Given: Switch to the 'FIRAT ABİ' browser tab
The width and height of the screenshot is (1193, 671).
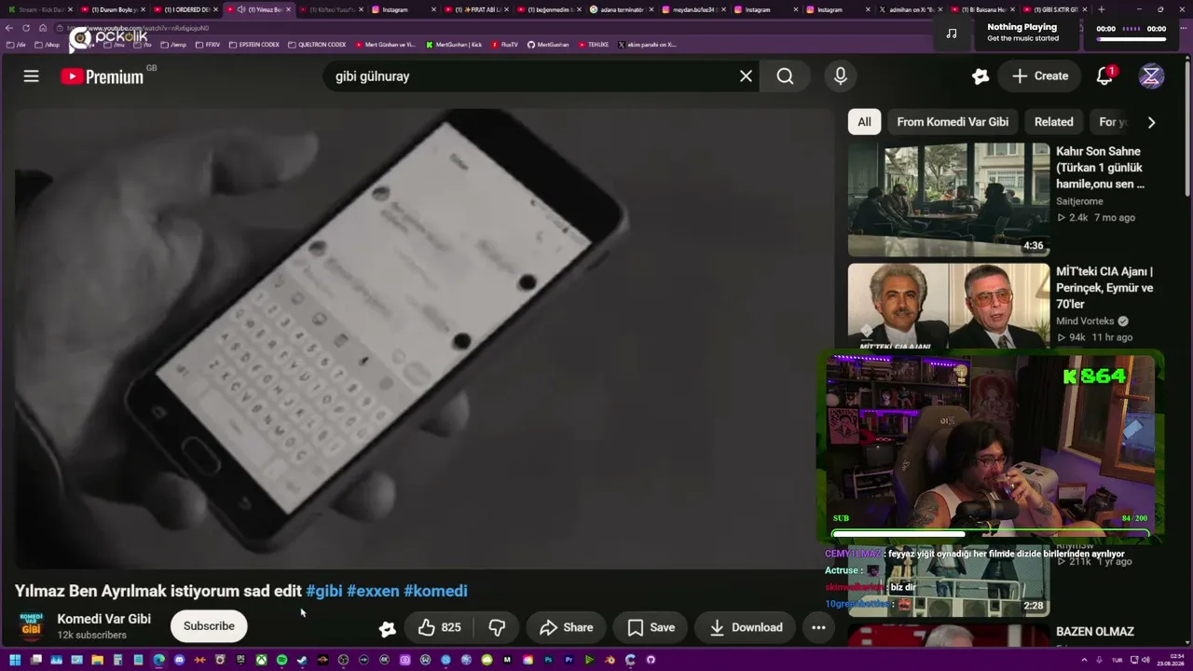Looking at the screenshot, I should pyautogui.click(x=478, y=9).
